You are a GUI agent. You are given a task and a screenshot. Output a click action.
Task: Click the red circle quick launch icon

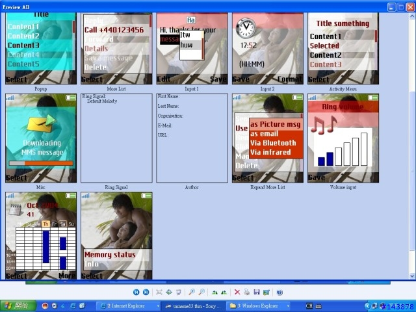[45, 306]
